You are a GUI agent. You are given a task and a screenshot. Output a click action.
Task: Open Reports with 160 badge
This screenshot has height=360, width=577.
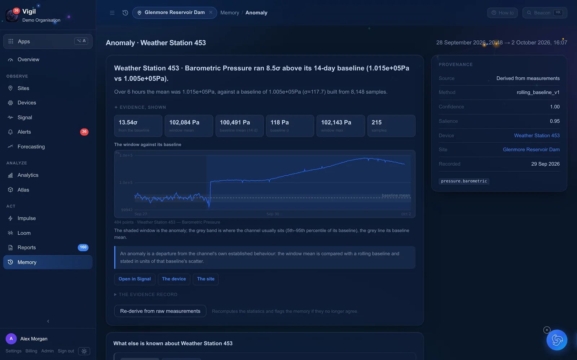tap(48, 247)
